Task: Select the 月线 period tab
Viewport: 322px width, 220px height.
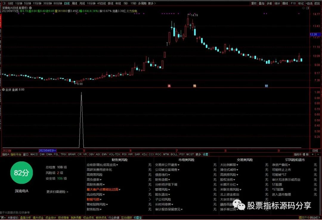Action: [x=82, y=4]
